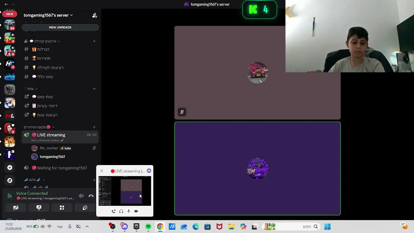Viewport: 414px width, 233px height.
Task: Create channel in AFK category
Action: pyautogui.click(x=94, y=180)
